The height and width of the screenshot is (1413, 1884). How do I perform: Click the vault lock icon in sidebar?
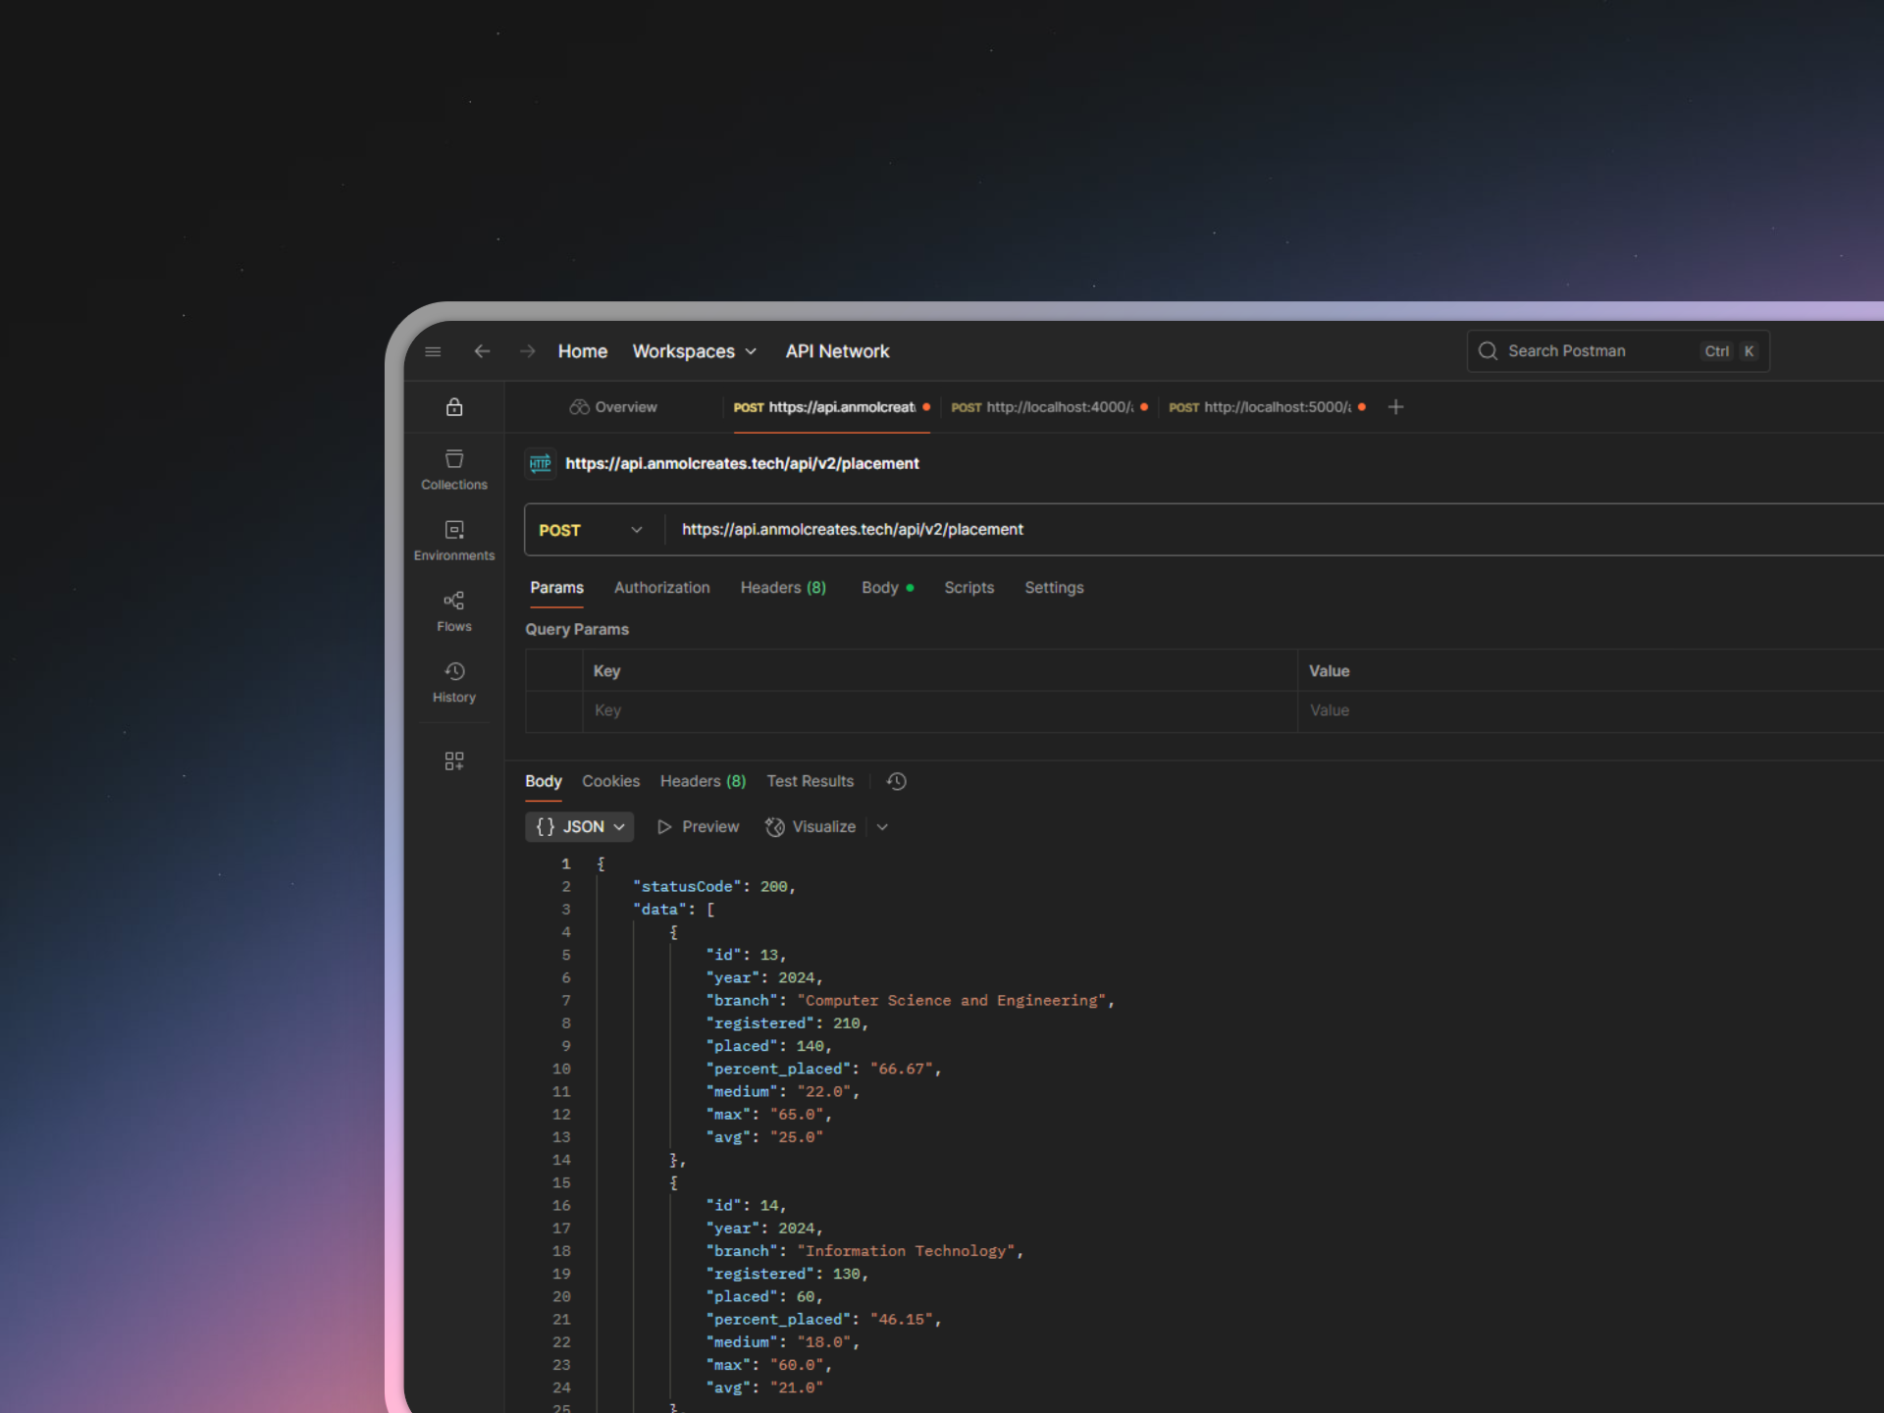point(453,406)
